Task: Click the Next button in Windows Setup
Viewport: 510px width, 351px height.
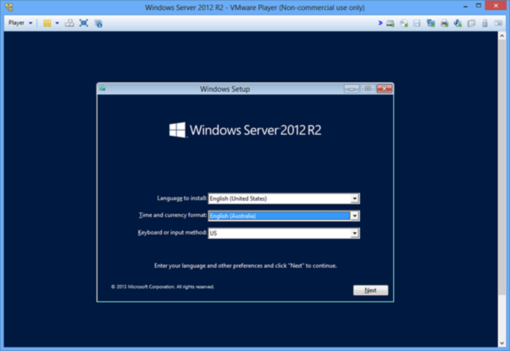Action: [370, 290]
